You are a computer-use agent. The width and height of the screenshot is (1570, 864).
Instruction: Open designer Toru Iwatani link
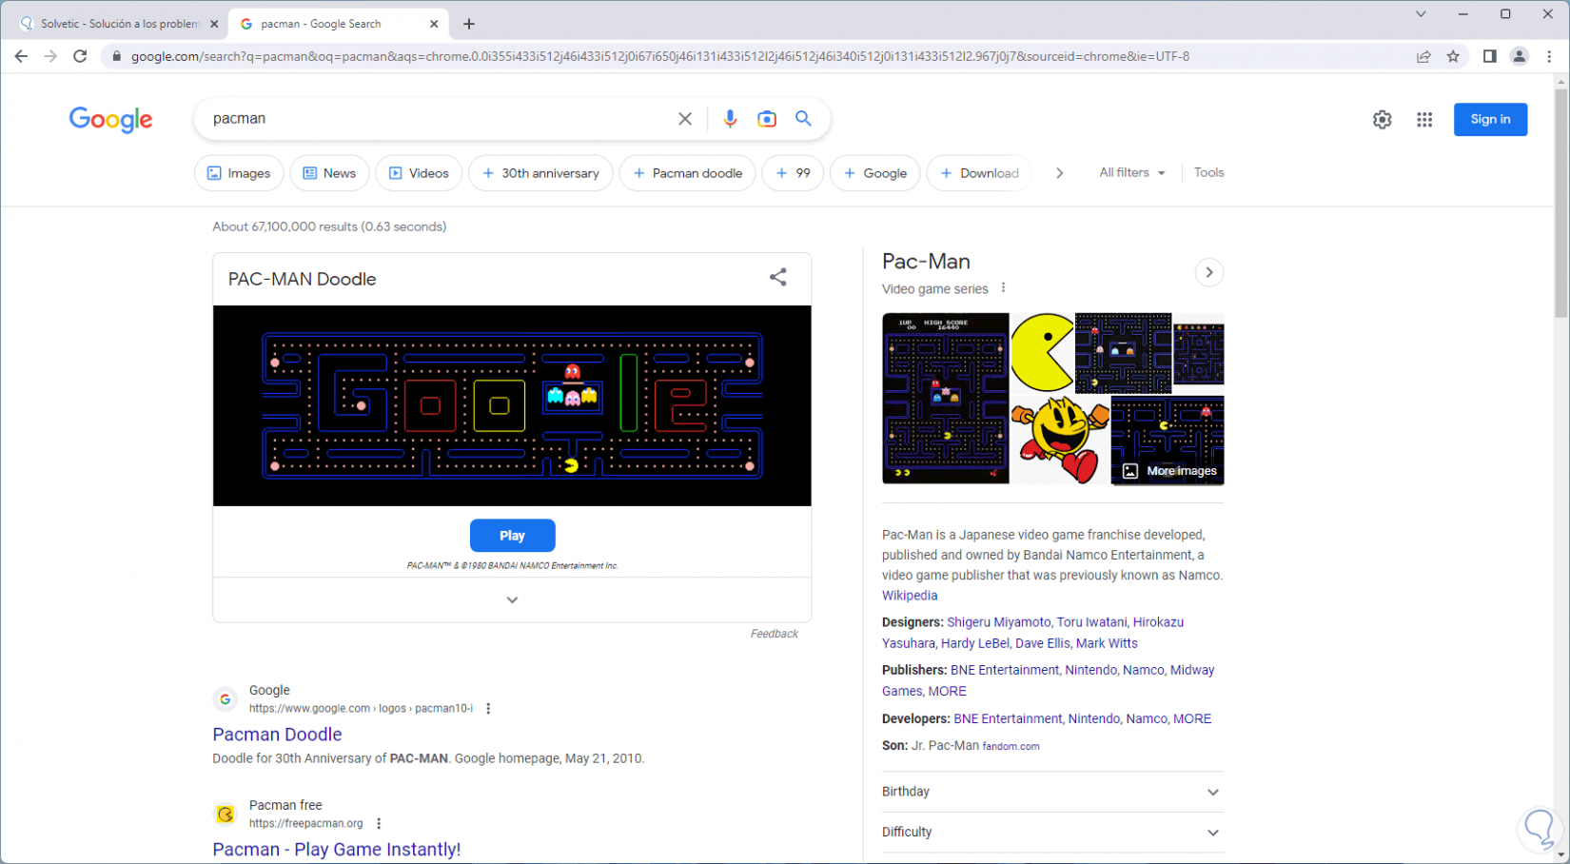click(1092, 622)
